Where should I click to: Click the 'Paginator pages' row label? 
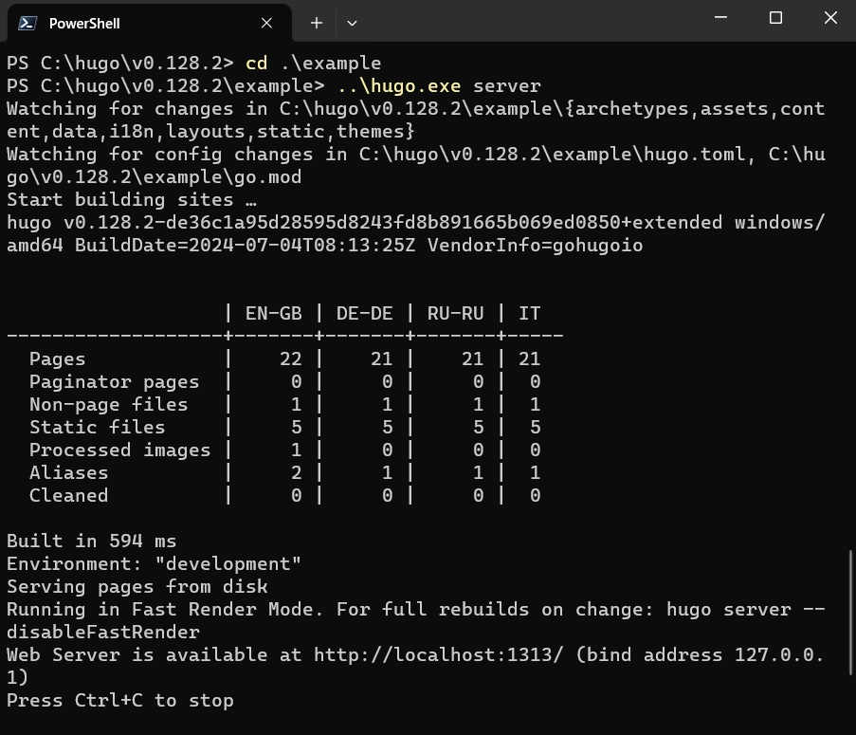pyautogui.click(x=114, y=381)
